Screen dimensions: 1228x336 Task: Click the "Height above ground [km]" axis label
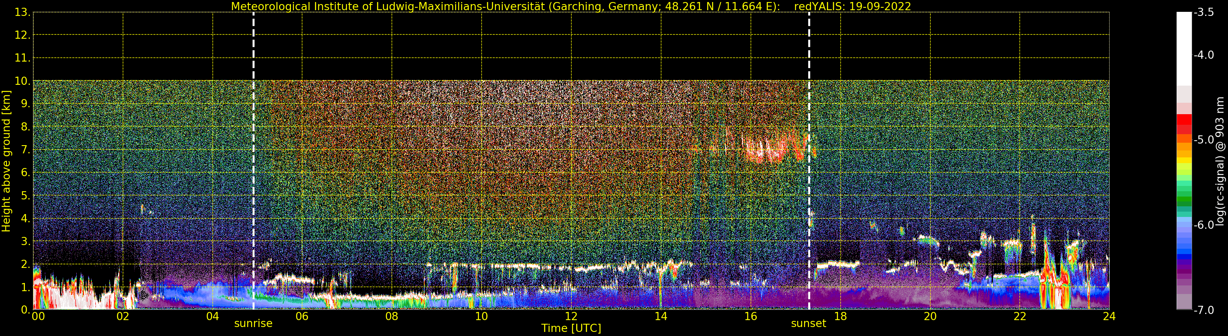(x=6, y=161)
